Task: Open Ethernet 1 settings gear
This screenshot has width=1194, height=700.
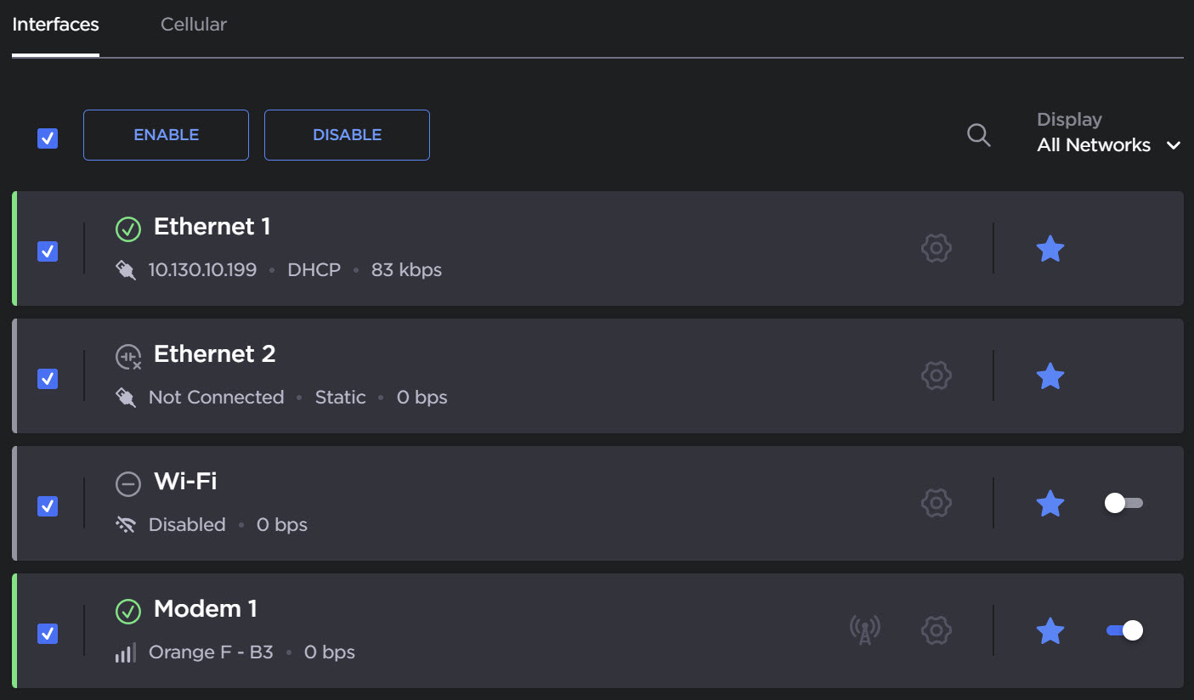Action: click(936, 249)
